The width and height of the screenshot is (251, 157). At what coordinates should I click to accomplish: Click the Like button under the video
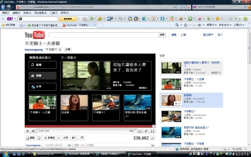pos(31,138)
